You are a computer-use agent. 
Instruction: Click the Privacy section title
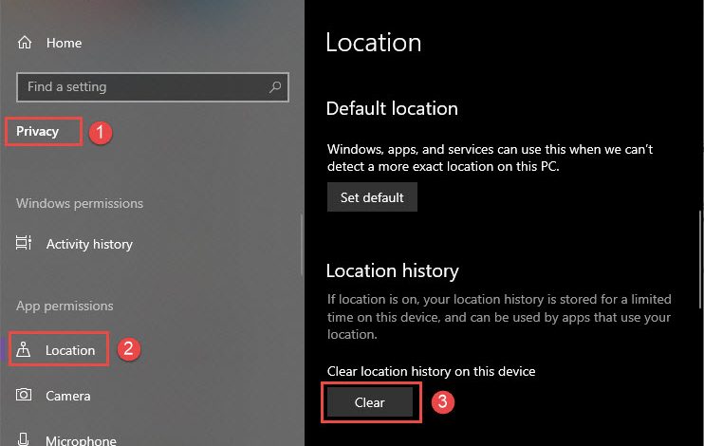(x=37, y=131)
